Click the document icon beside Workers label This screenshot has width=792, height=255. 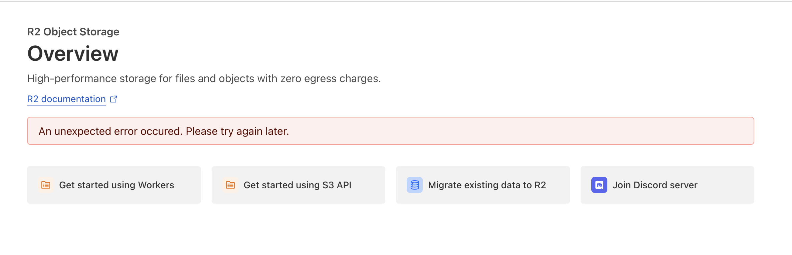click(x=46, y=185)
